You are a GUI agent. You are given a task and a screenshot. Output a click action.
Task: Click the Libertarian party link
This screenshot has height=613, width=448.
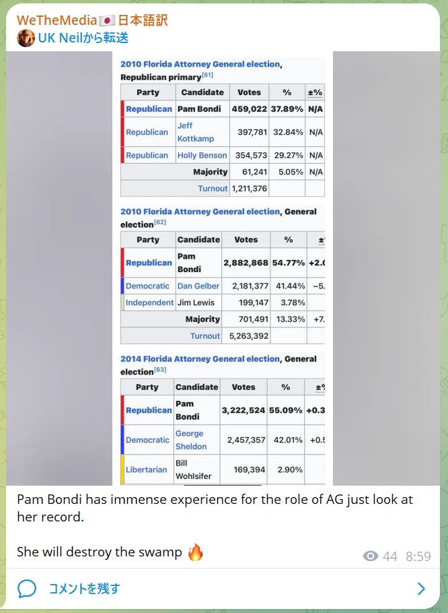tap(147, 470)
